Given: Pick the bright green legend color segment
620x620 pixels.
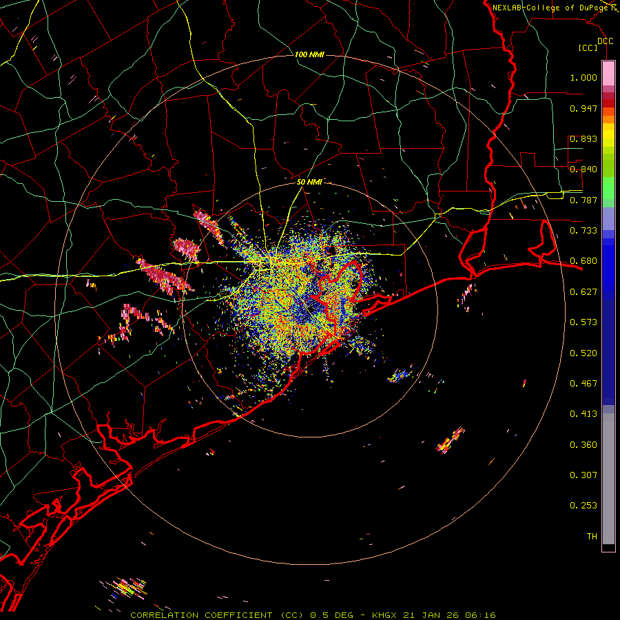Looking at the screenshot, I should [x=608, y=187].
